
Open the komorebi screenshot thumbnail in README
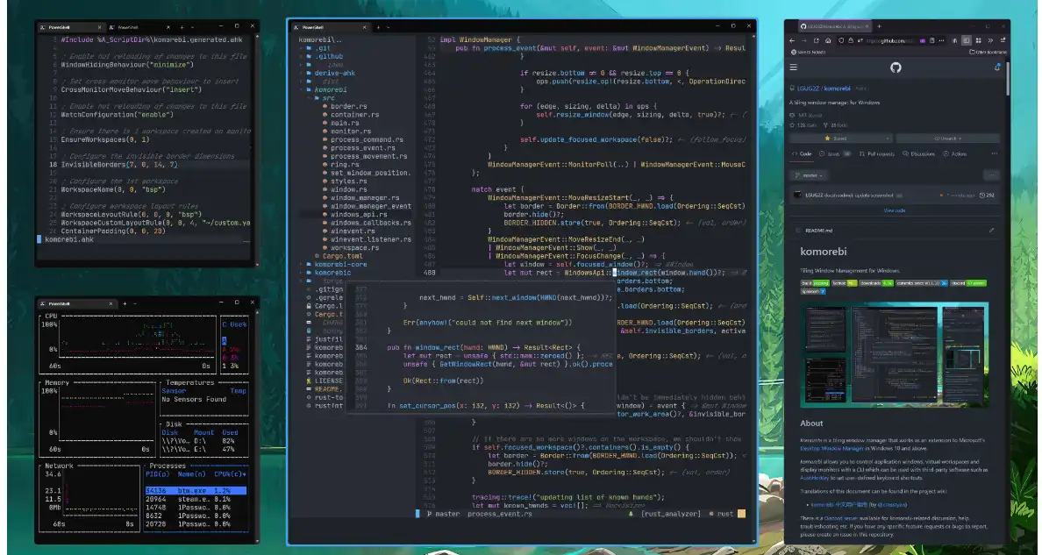(x=894, y=355)
